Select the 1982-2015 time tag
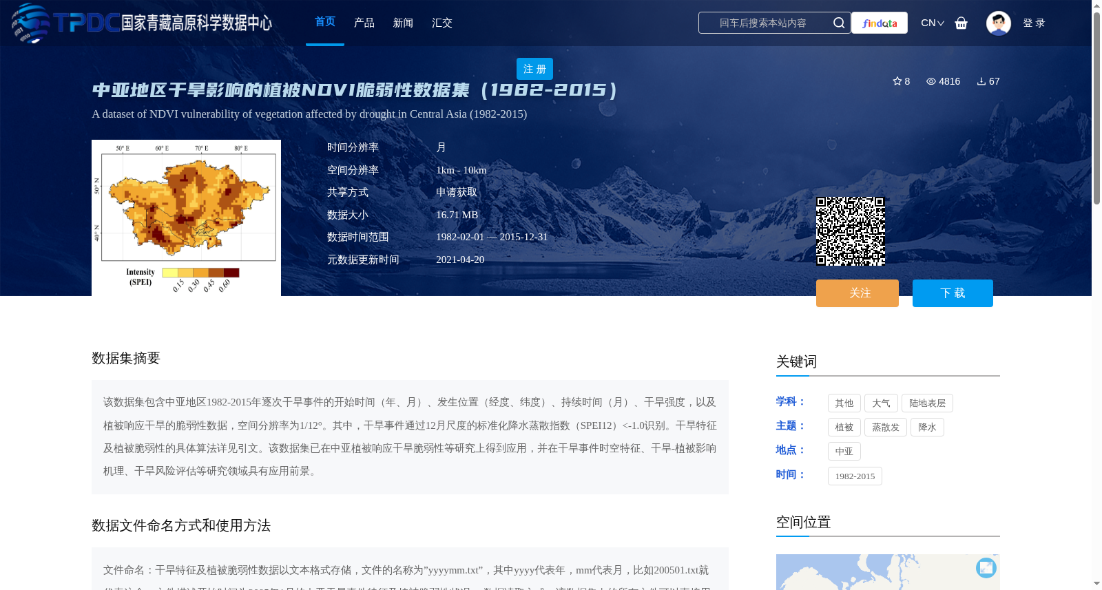This screenshot has height=590, width=1102. tap(855, 476)
